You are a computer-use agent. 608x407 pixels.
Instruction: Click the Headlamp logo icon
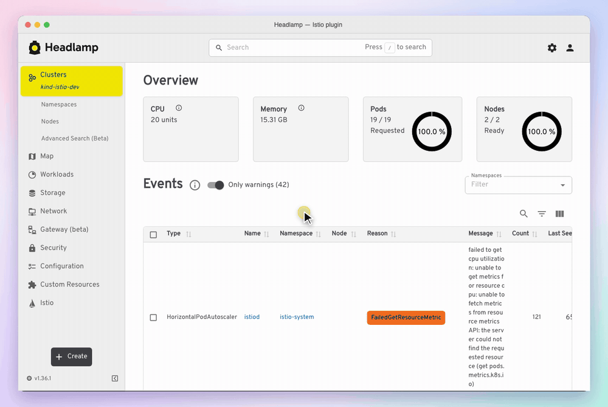click(x=35, y=47)
